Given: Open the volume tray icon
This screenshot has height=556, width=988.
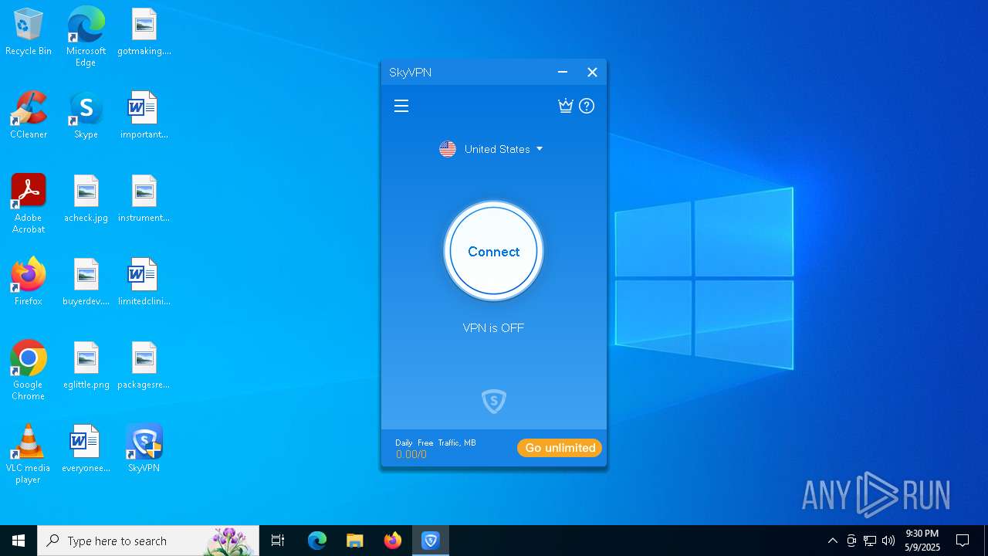Looking at the screenshot, I should click(888, 541).
